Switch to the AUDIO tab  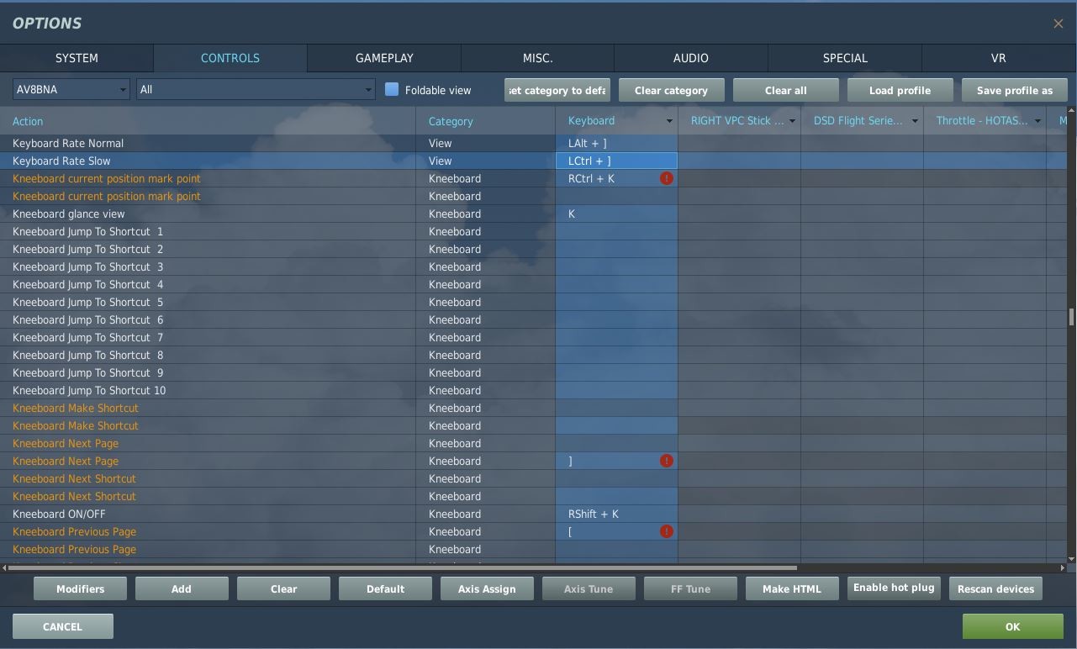[x=691, y=58]
